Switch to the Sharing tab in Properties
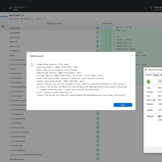 [156, 75]
